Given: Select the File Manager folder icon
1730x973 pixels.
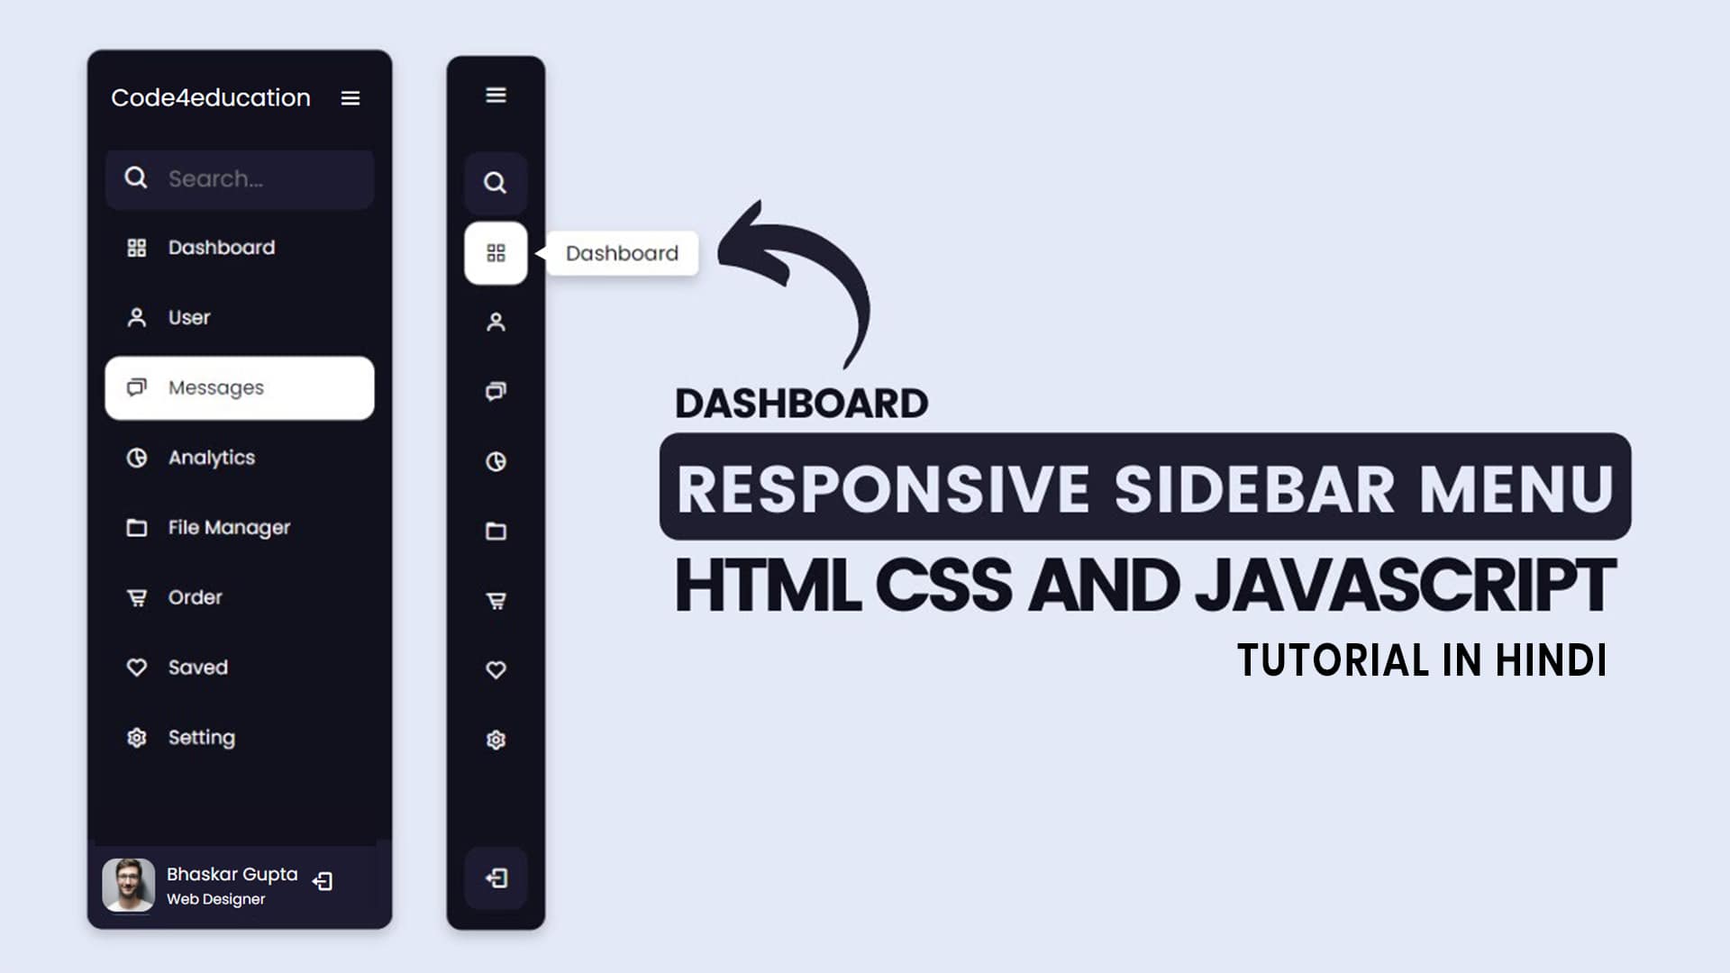Looking at the screenshot, I should [135, 526].
